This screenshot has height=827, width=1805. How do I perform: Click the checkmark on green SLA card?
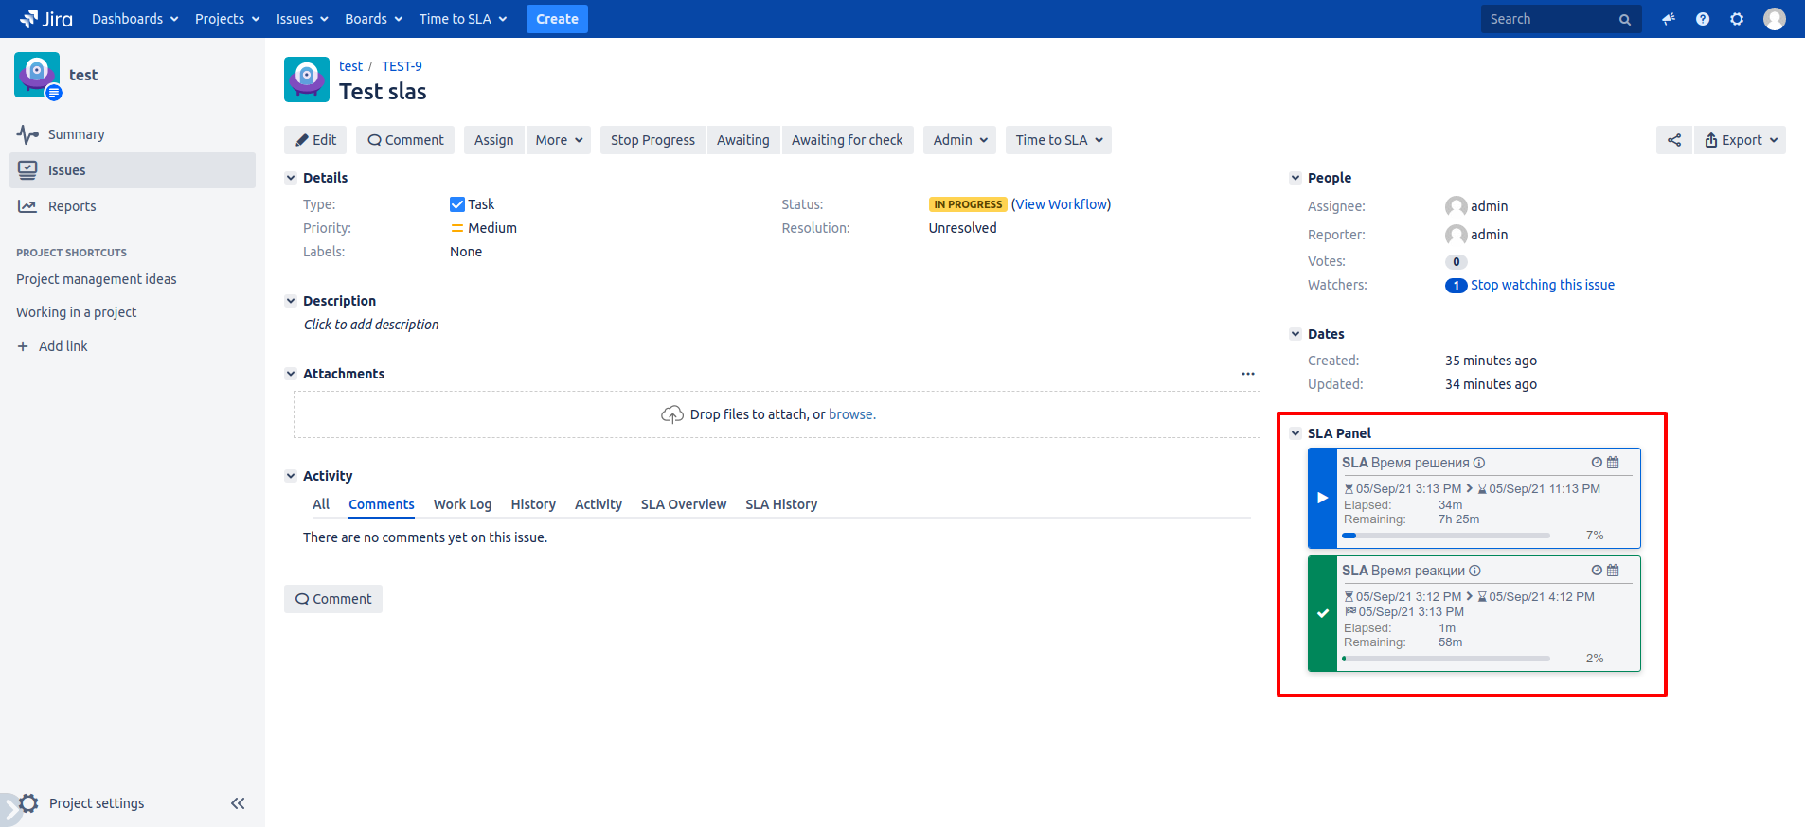1323,613
